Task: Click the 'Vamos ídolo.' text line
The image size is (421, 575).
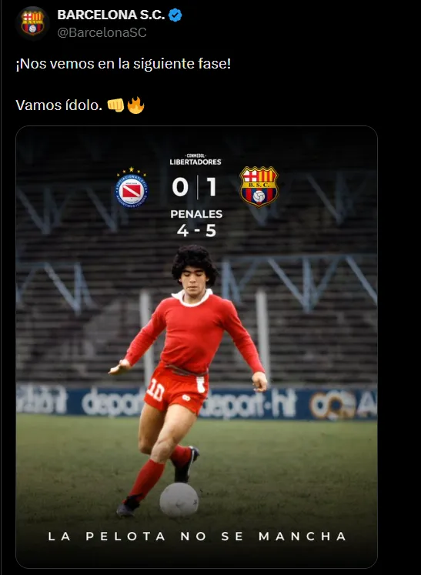Action: point(58,105)
